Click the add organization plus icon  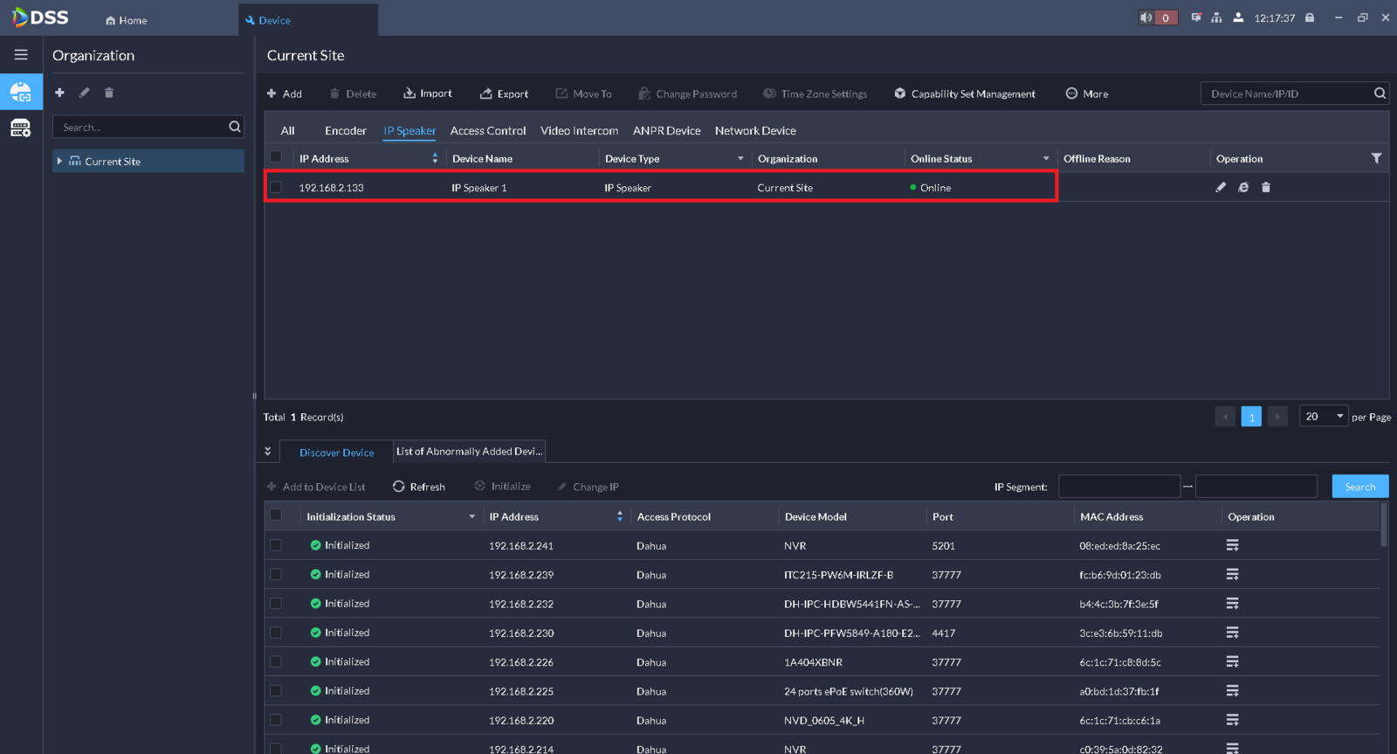coord(59,93)
